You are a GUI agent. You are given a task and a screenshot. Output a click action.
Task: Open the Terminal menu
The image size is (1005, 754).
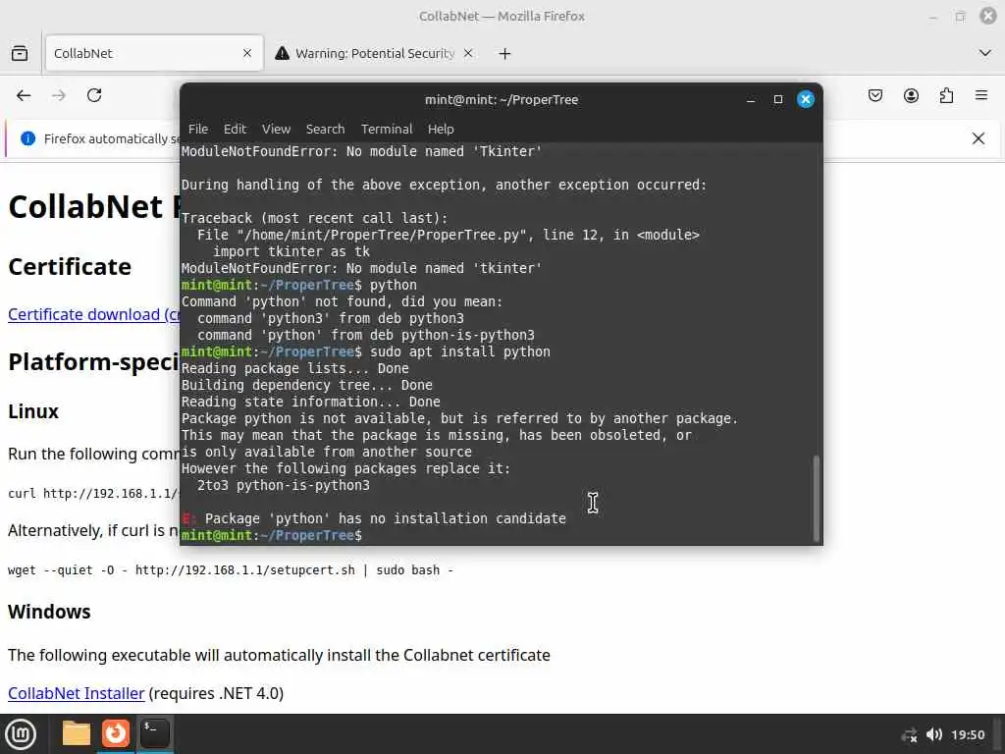click(x=387, y=129)
